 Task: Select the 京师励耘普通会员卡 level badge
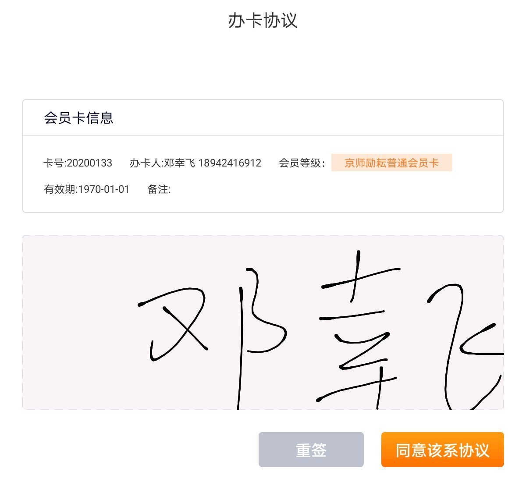pos(391,163)
